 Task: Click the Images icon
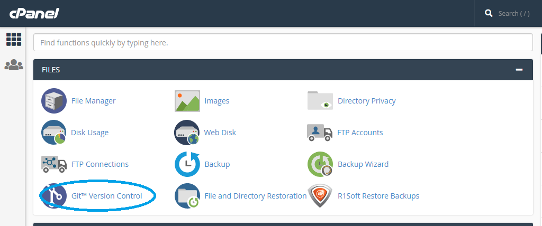(187, 101)
